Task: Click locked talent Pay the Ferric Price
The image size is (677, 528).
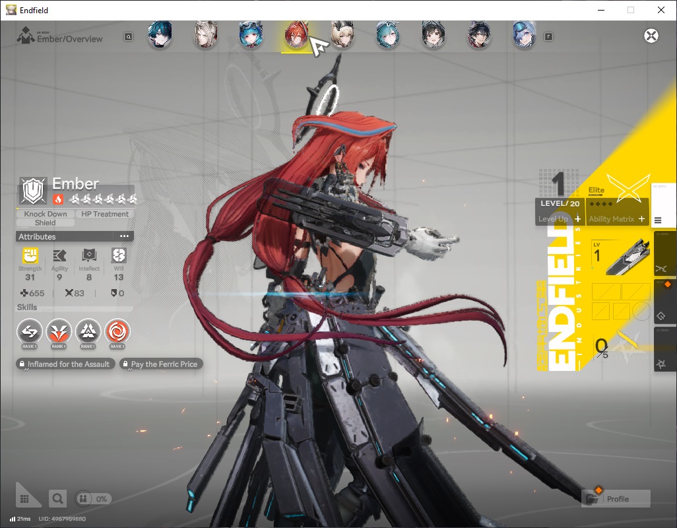Action: click(x=162, y=364)
